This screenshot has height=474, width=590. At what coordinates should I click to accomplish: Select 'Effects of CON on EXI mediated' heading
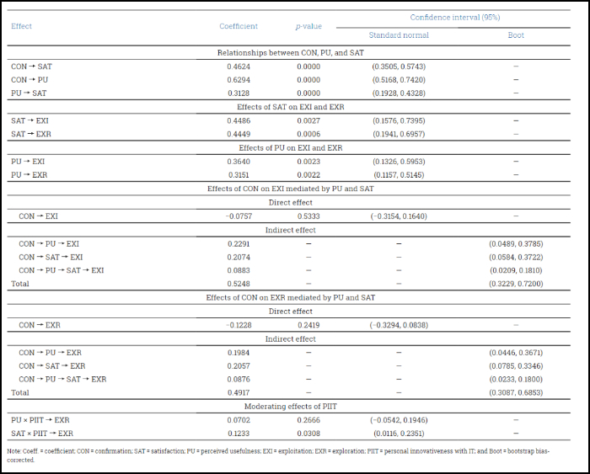tap(291, 189)
